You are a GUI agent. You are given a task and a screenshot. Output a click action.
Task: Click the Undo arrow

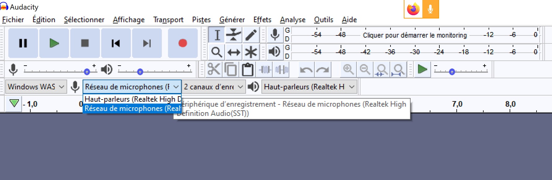pos(306,69)
